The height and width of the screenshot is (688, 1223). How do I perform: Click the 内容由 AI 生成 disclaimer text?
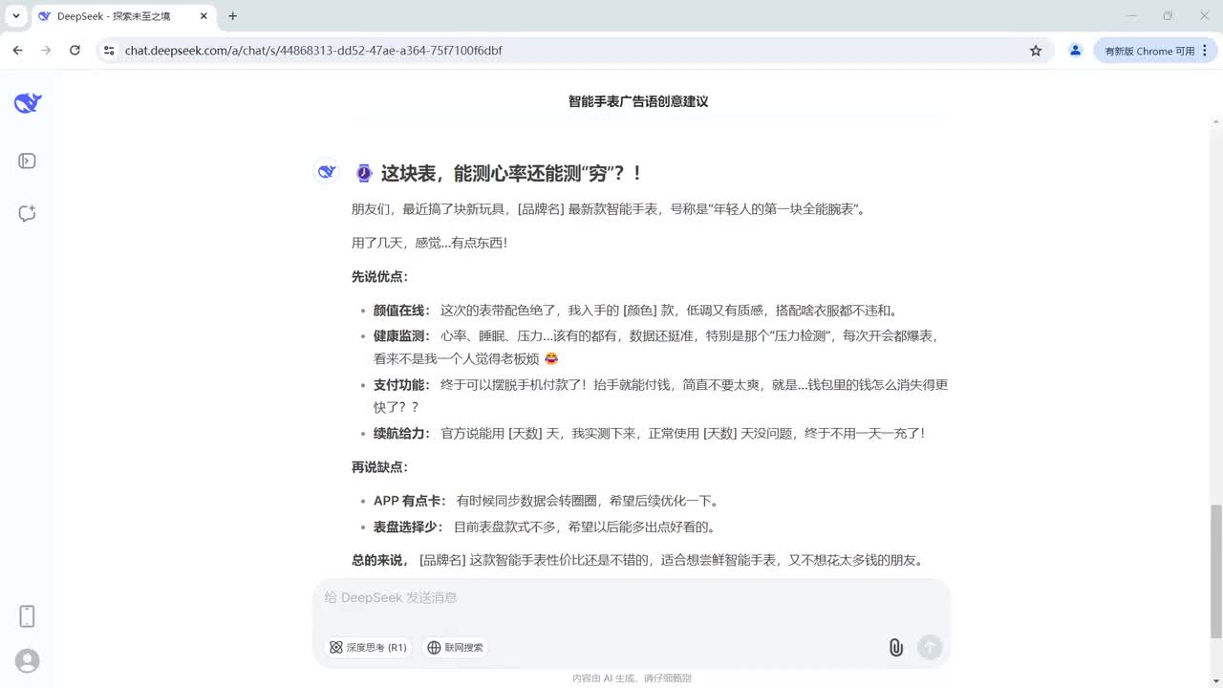click(x=632, y=677)
